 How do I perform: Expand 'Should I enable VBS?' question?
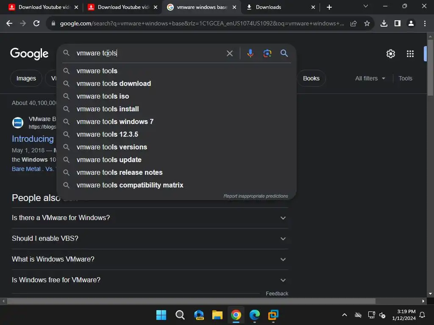(150, 239)
